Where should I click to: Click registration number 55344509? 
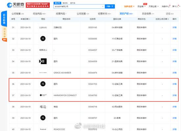(93, 62)
